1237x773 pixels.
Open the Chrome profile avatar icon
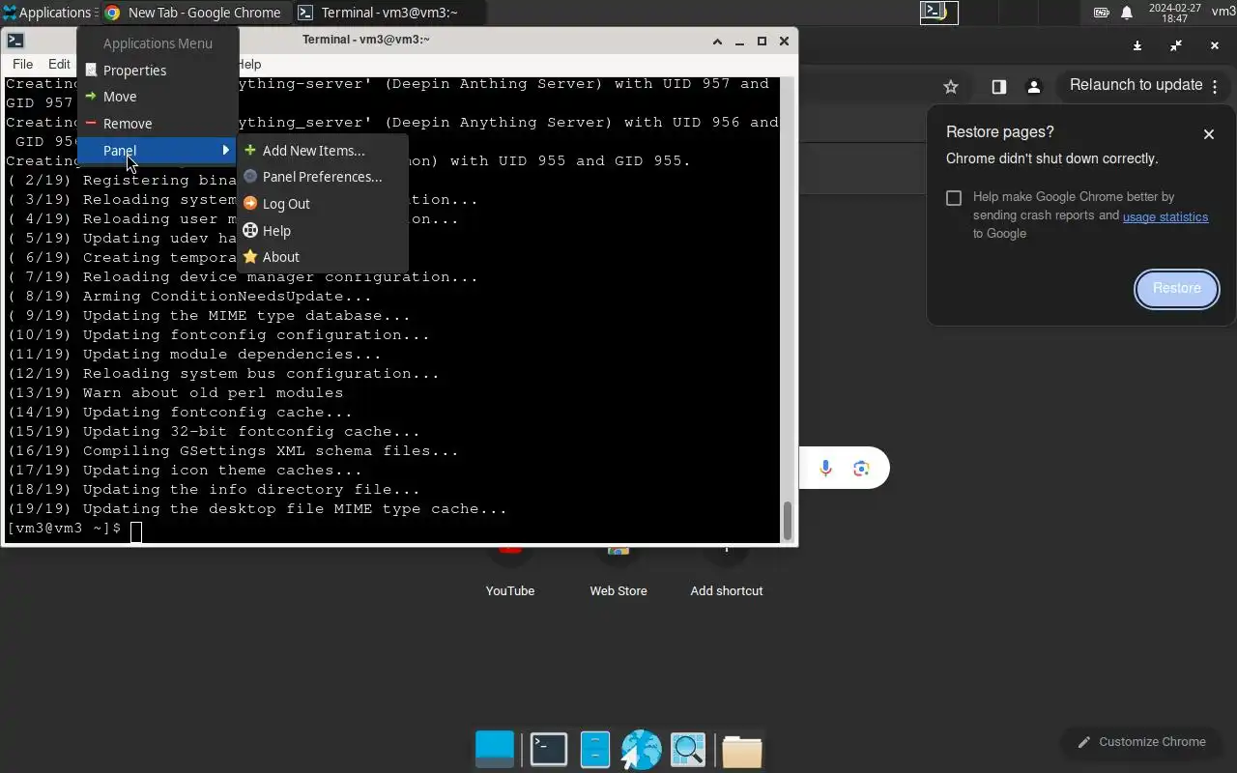click(x=1034, y=87)
